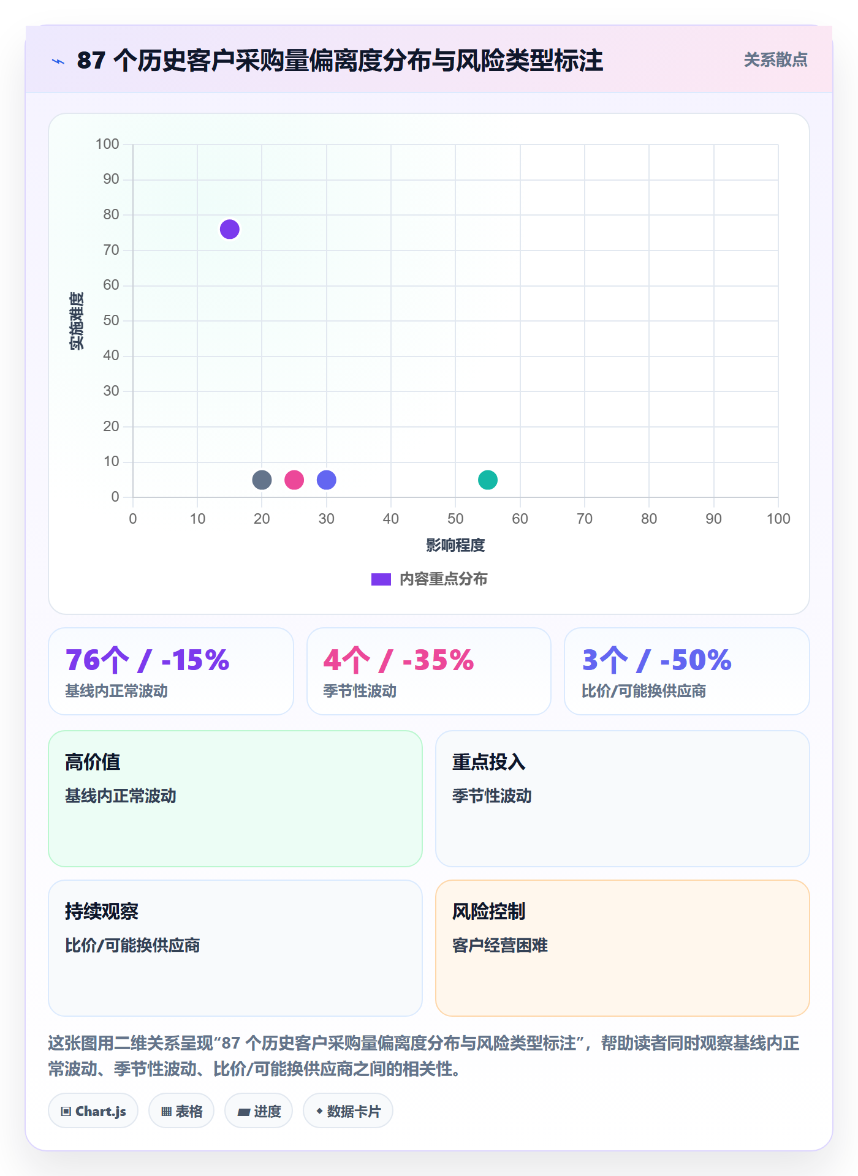The image size is (858, 1176).
Task: Click the 持续观察 quadrant title
Action: coord(102,912)
